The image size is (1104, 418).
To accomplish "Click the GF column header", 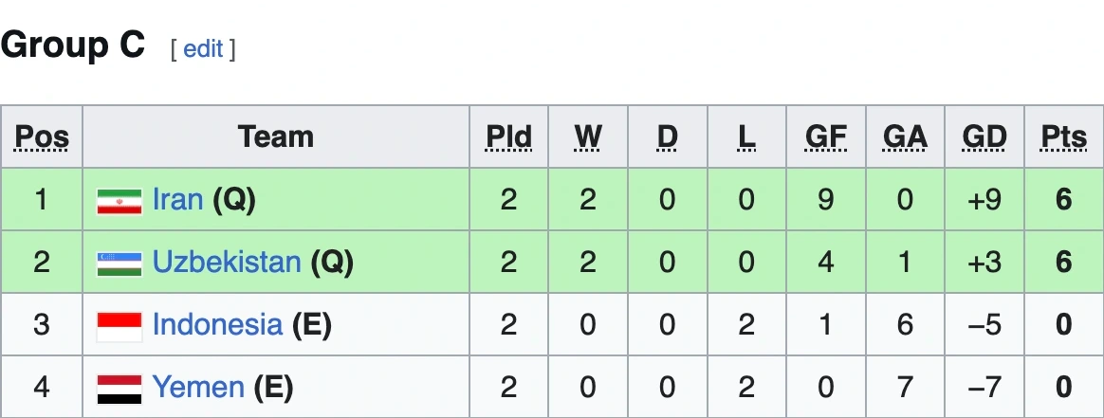I will [825, 137].
